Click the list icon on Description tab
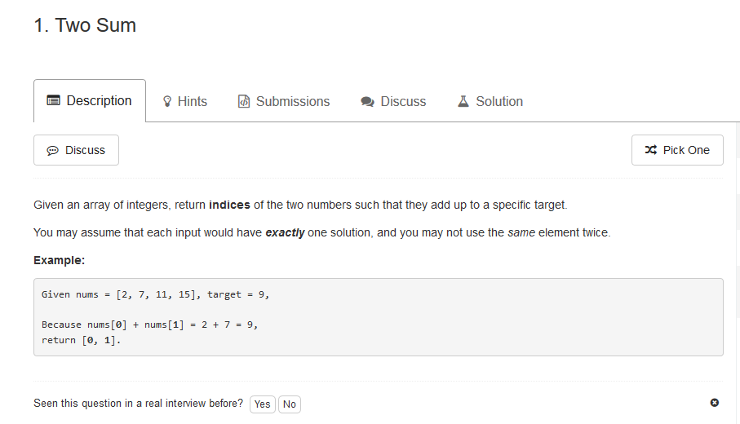The image size is (740, 424). [x=53, y=100]
